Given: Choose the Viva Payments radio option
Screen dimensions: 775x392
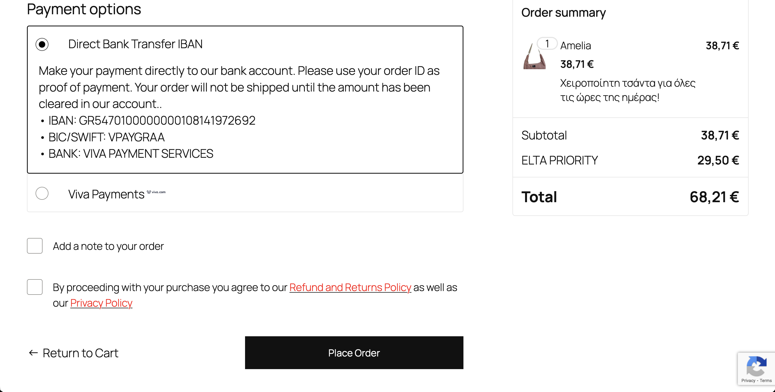Looking at the screenshot, I should coord(42,194).
